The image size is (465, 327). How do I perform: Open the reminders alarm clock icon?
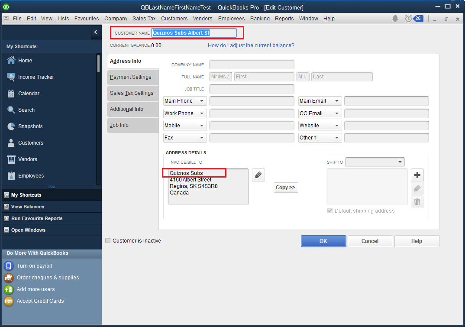pyautogui.click(x=408, y=18)
